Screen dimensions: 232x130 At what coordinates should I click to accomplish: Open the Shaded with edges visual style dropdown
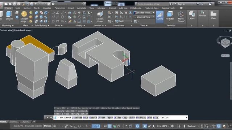click(x=144, y=13)
